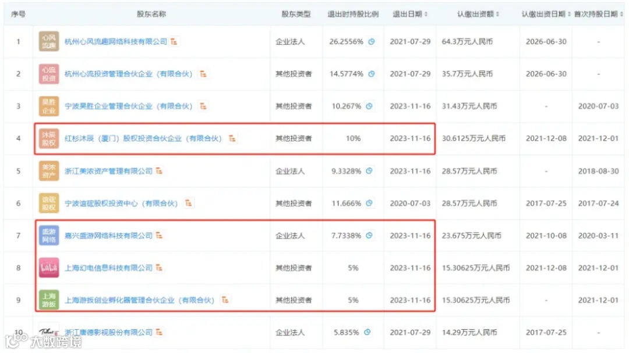Click the 股东名称 column header
Viewport: 629px width, 353px height.
click(151, 14)
